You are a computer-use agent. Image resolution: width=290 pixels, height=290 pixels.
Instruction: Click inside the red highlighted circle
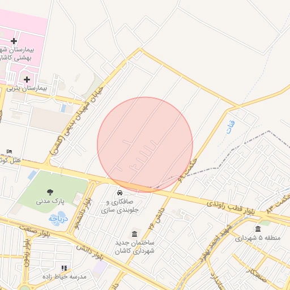click(145, 144)
